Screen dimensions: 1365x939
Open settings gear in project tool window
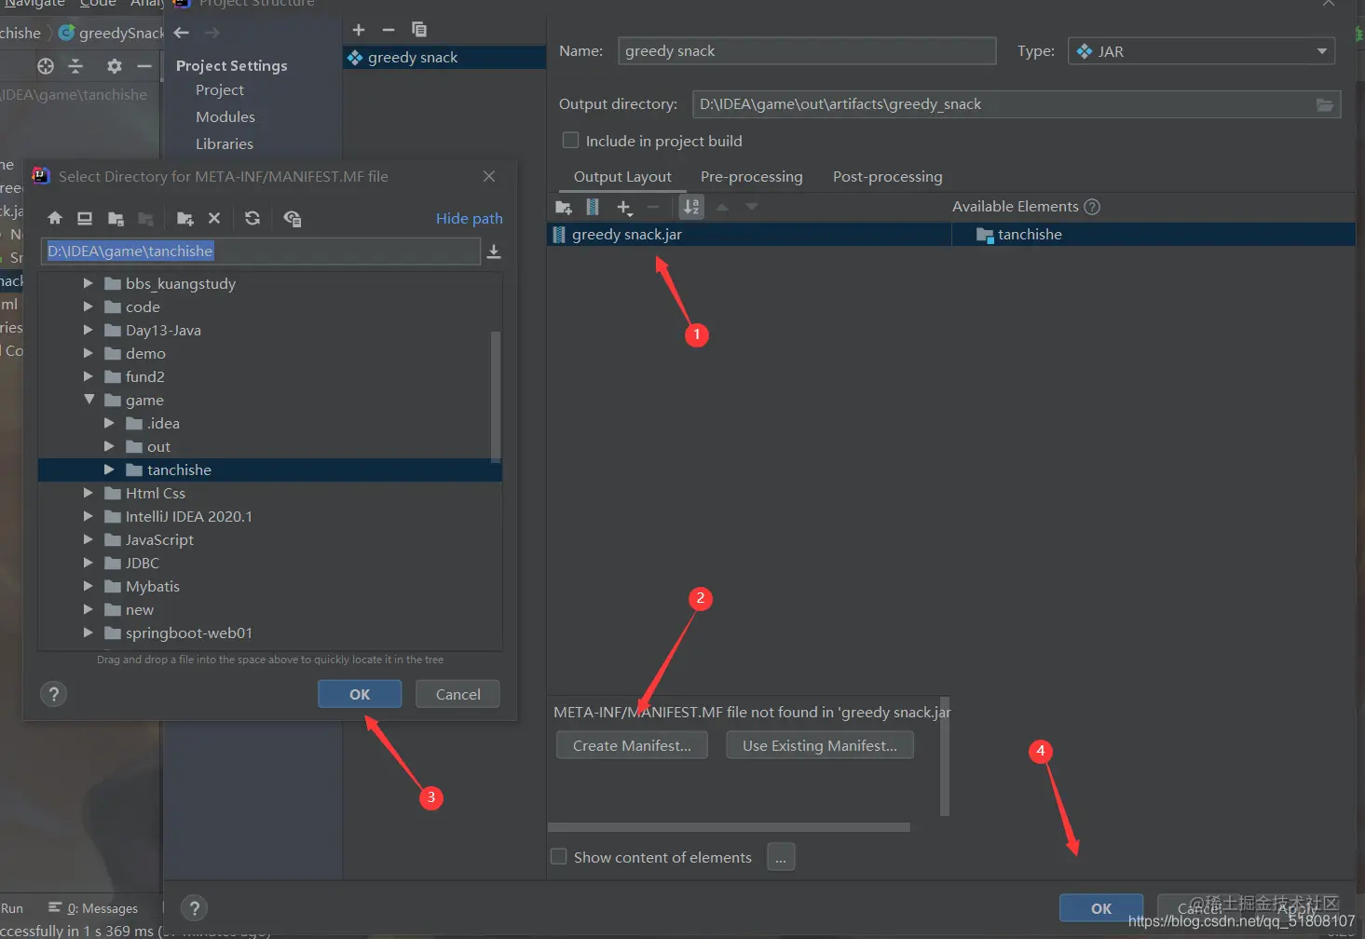[115, 66]
